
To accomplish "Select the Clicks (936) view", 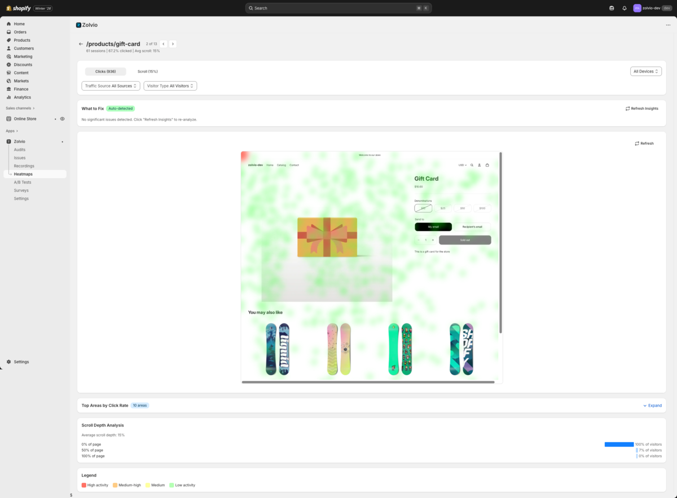I will (x=105, y=72).
